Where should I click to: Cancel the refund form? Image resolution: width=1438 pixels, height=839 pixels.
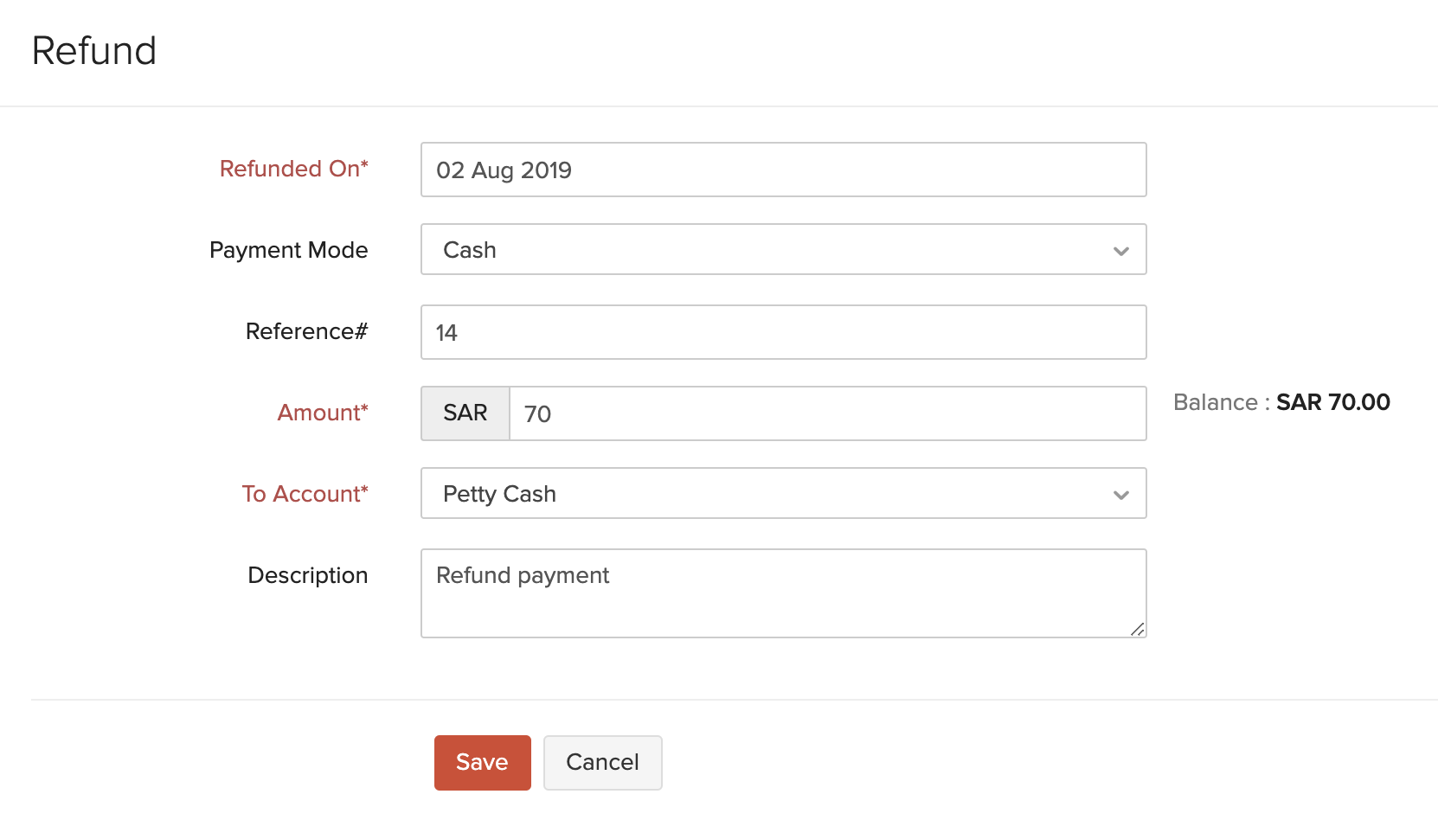(602, 762)
